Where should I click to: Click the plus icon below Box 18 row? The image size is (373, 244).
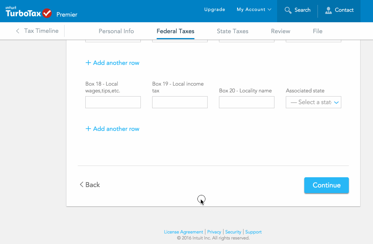pyautogui.click(x=88, y=129)
